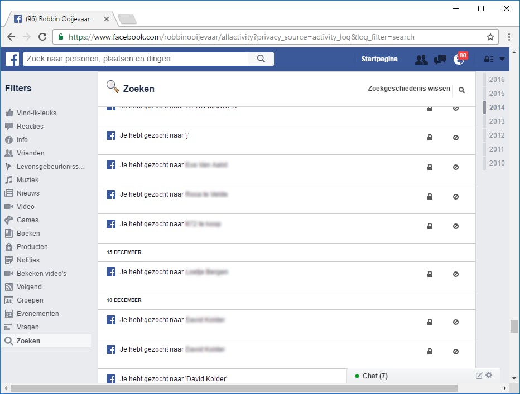Open privacy shortcuts lock icon
Viewport: 520px width, 394px height.
click(489, 59)
